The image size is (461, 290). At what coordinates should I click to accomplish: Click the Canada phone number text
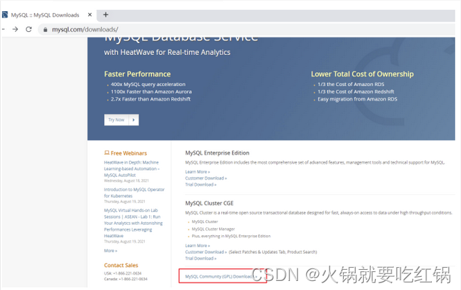click(125, 279)
